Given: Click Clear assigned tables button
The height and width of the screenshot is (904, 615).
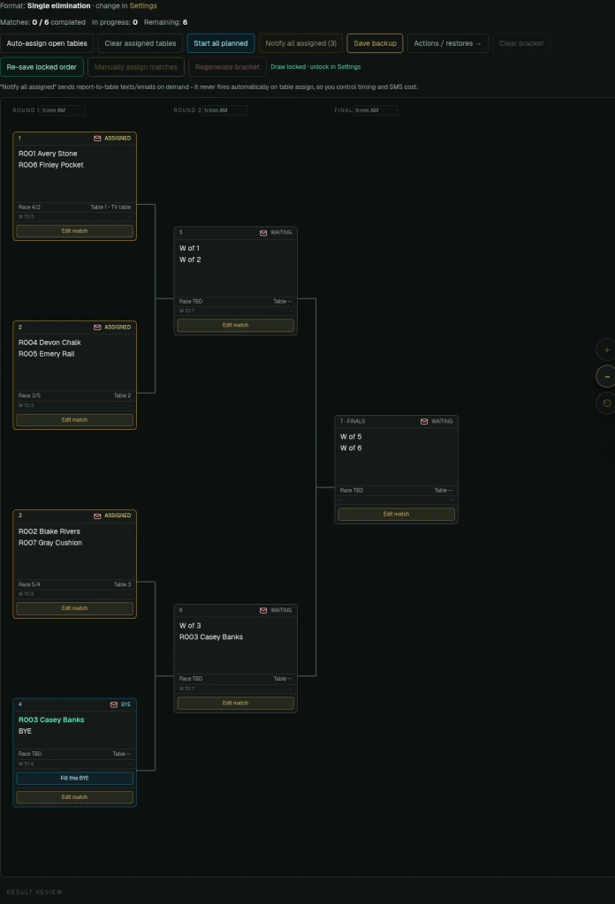Looking at the screenshot, I should pyautogui.click(x=140, y=43).
